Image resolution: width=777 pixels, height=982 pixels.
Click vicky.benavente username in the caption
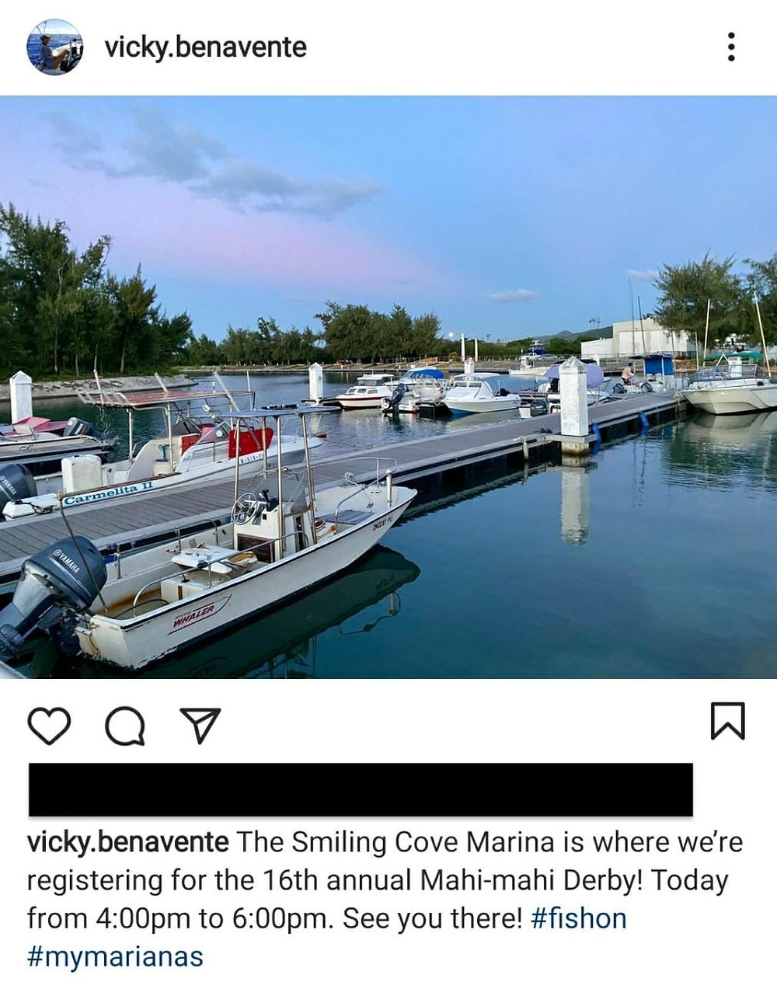point(128,842)
